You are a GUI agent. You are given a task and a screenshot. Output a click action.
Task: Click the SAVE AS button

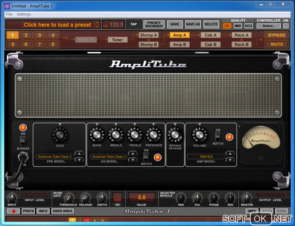point(193,24)
